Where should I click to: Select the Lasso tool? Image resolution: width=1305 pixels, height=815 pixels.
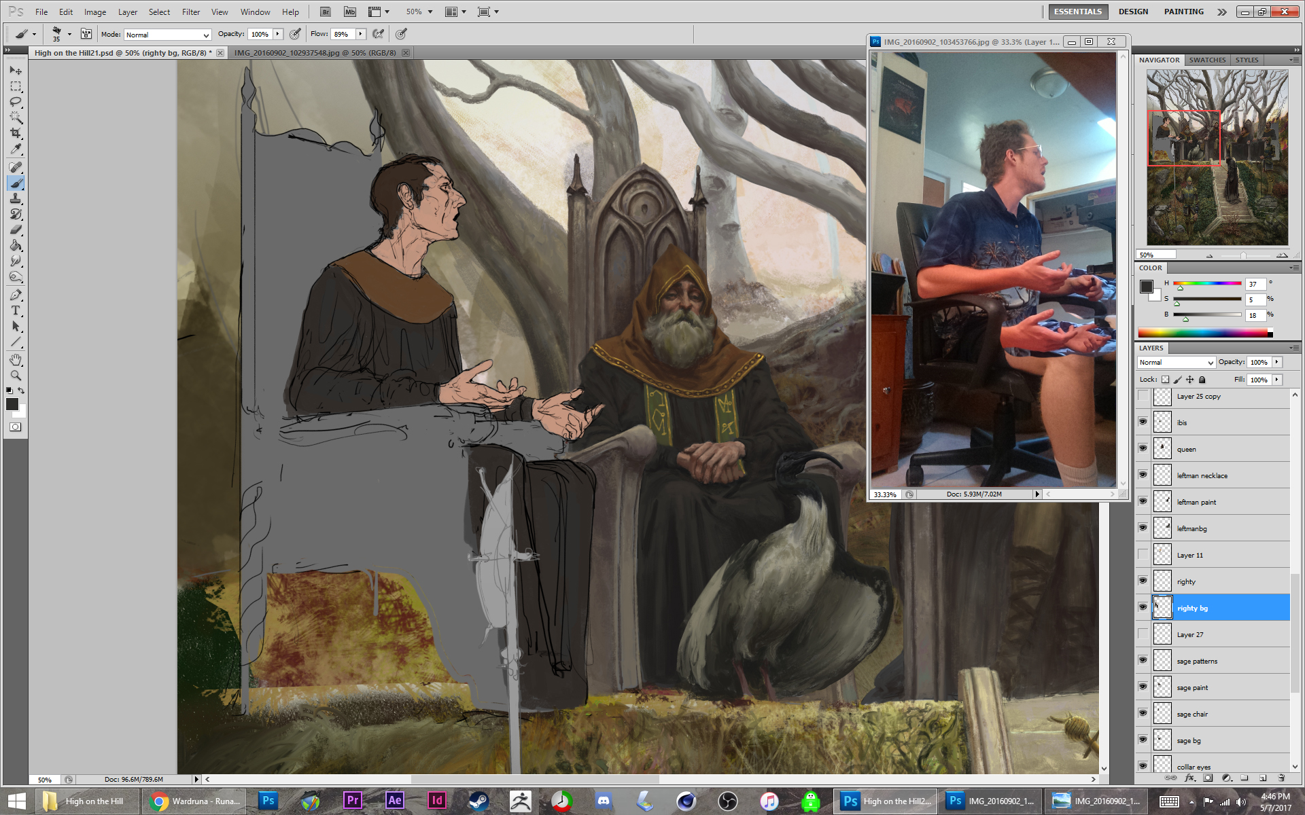pyautogui.click(x=16, y=102)
